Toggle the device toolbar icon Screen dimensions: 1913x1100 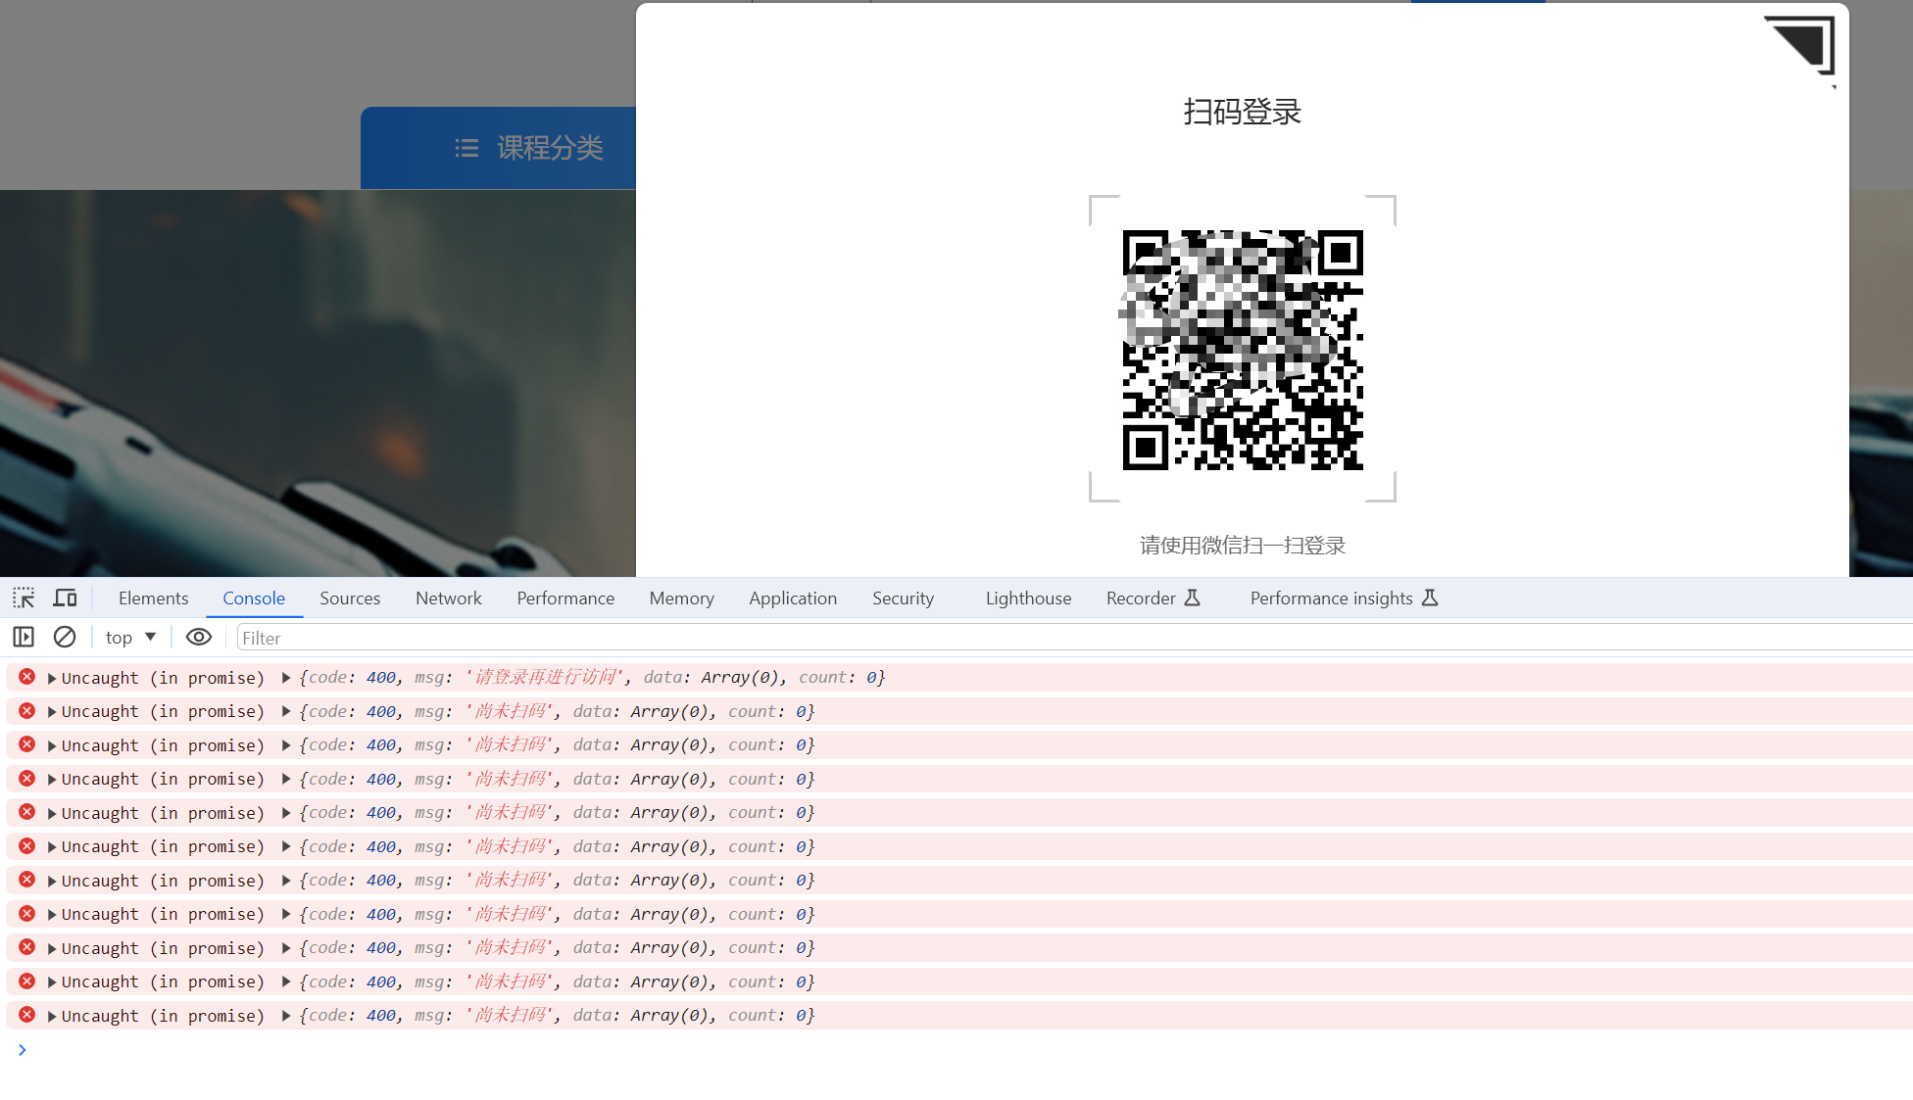click(x=65, y=598)
